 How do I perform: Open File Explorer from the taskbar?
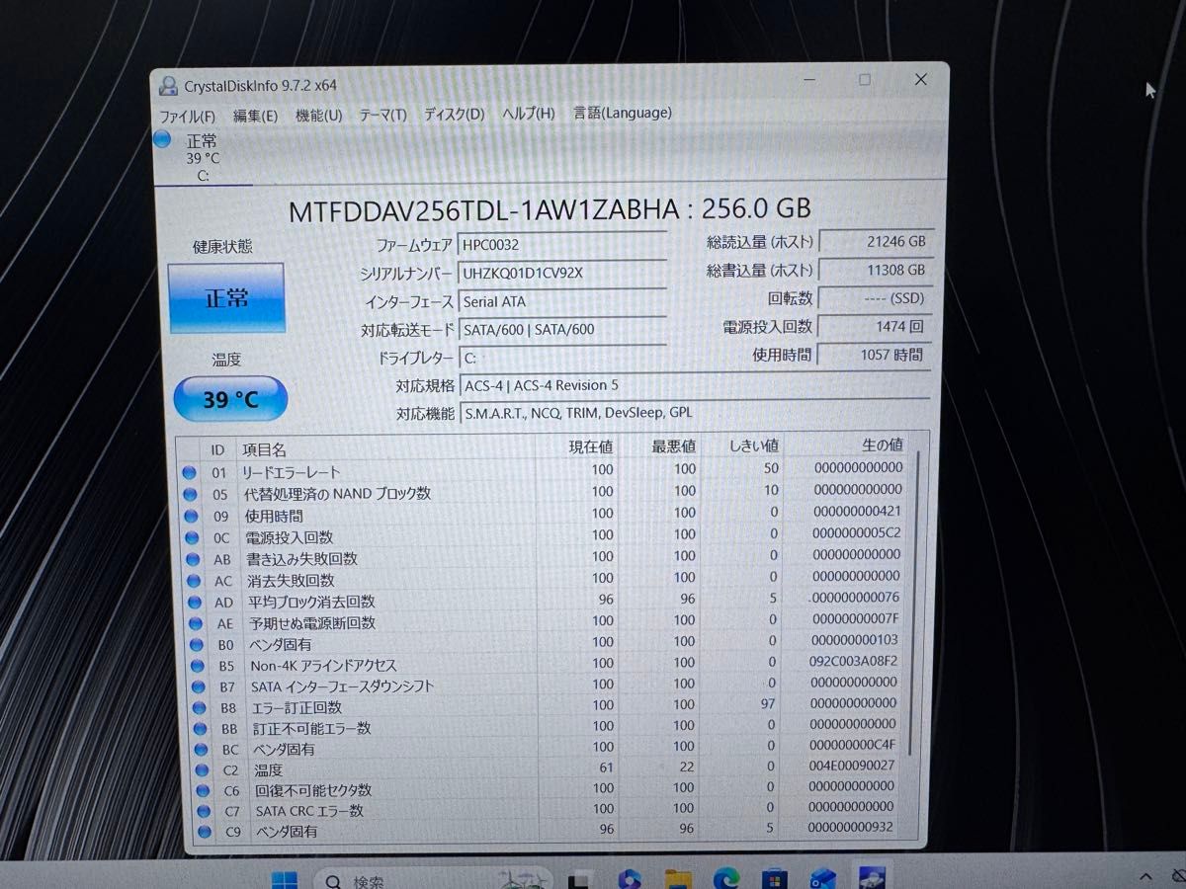coord(677,879)
